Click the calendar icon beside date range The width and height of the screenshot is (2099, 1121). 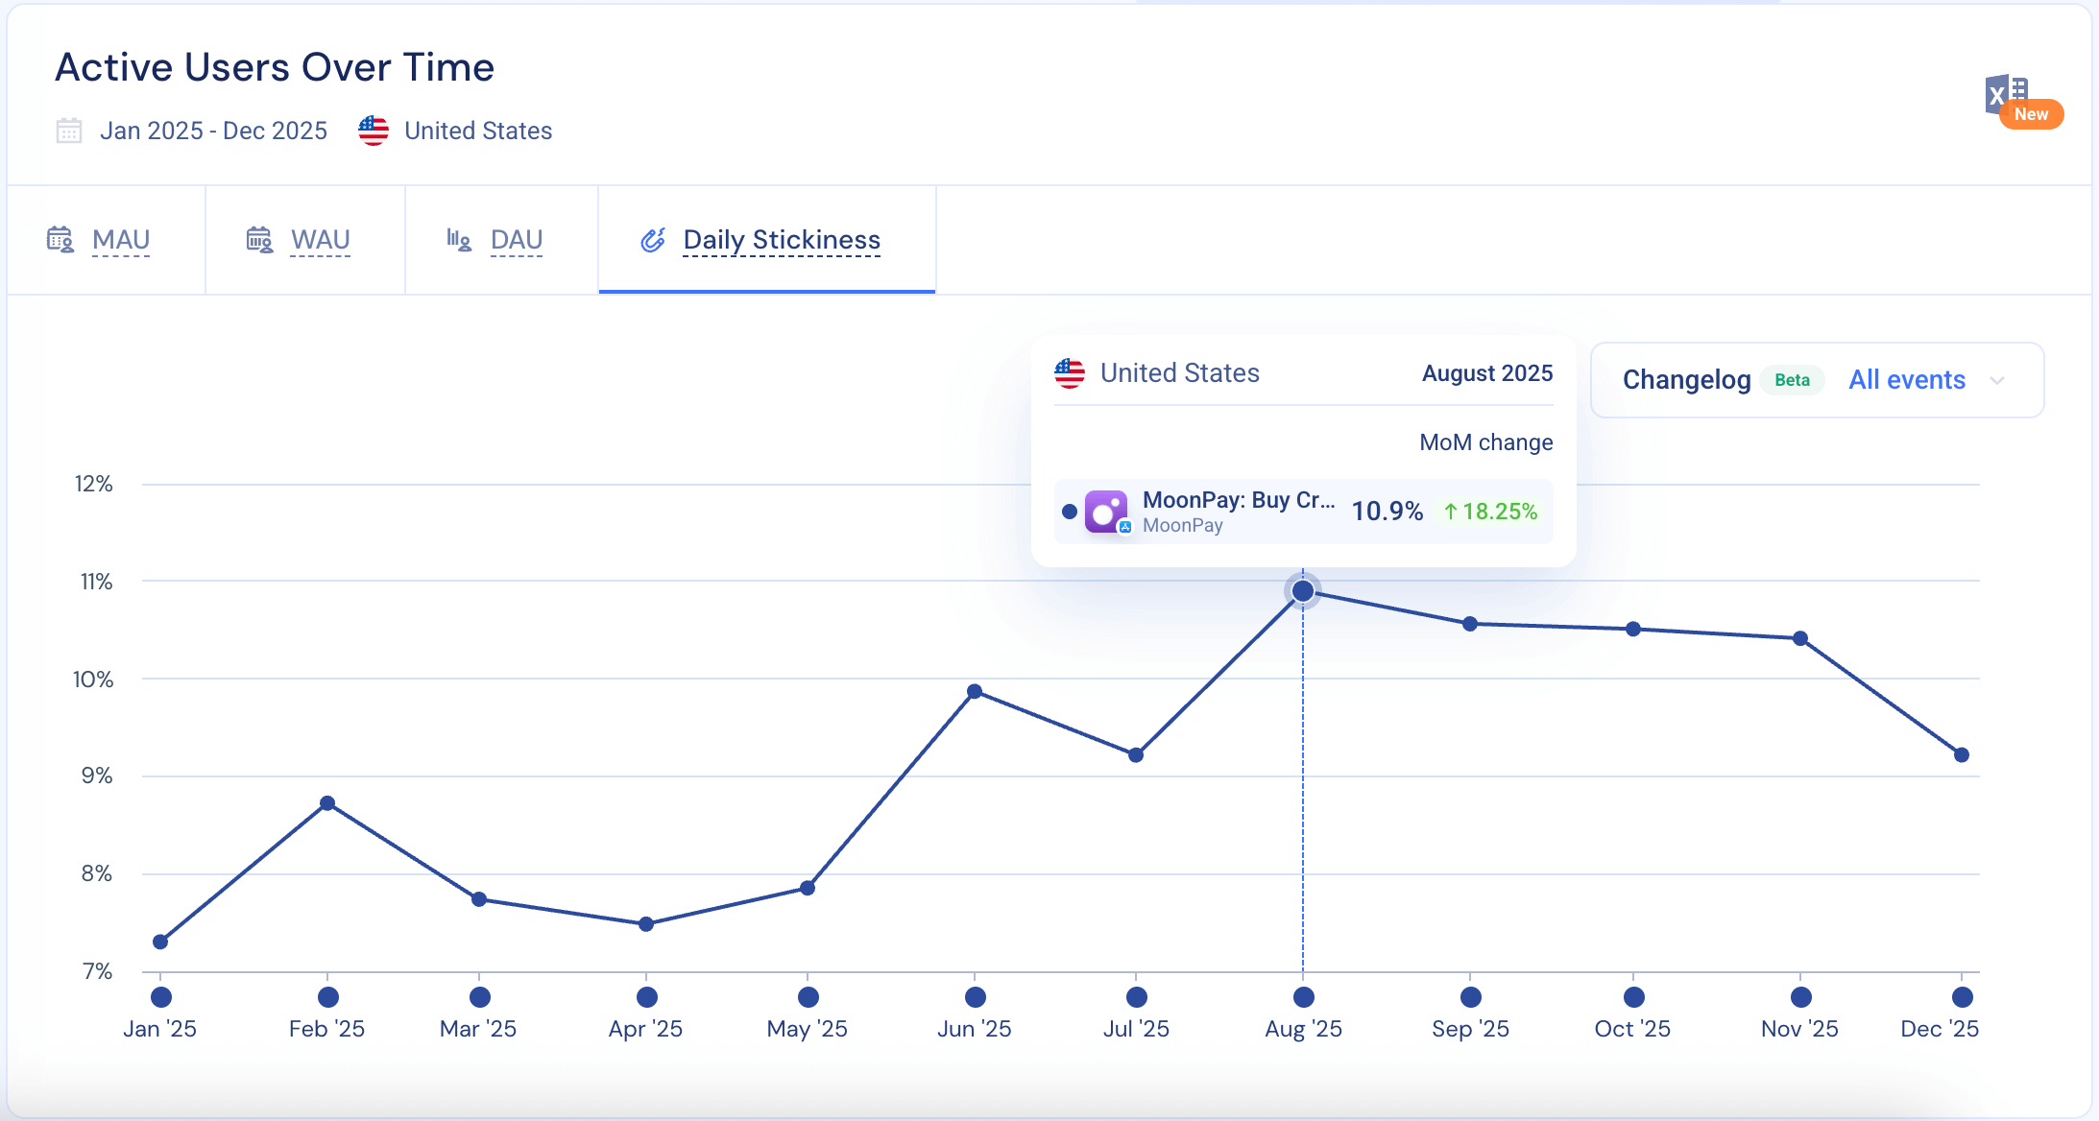pos(69,131)
